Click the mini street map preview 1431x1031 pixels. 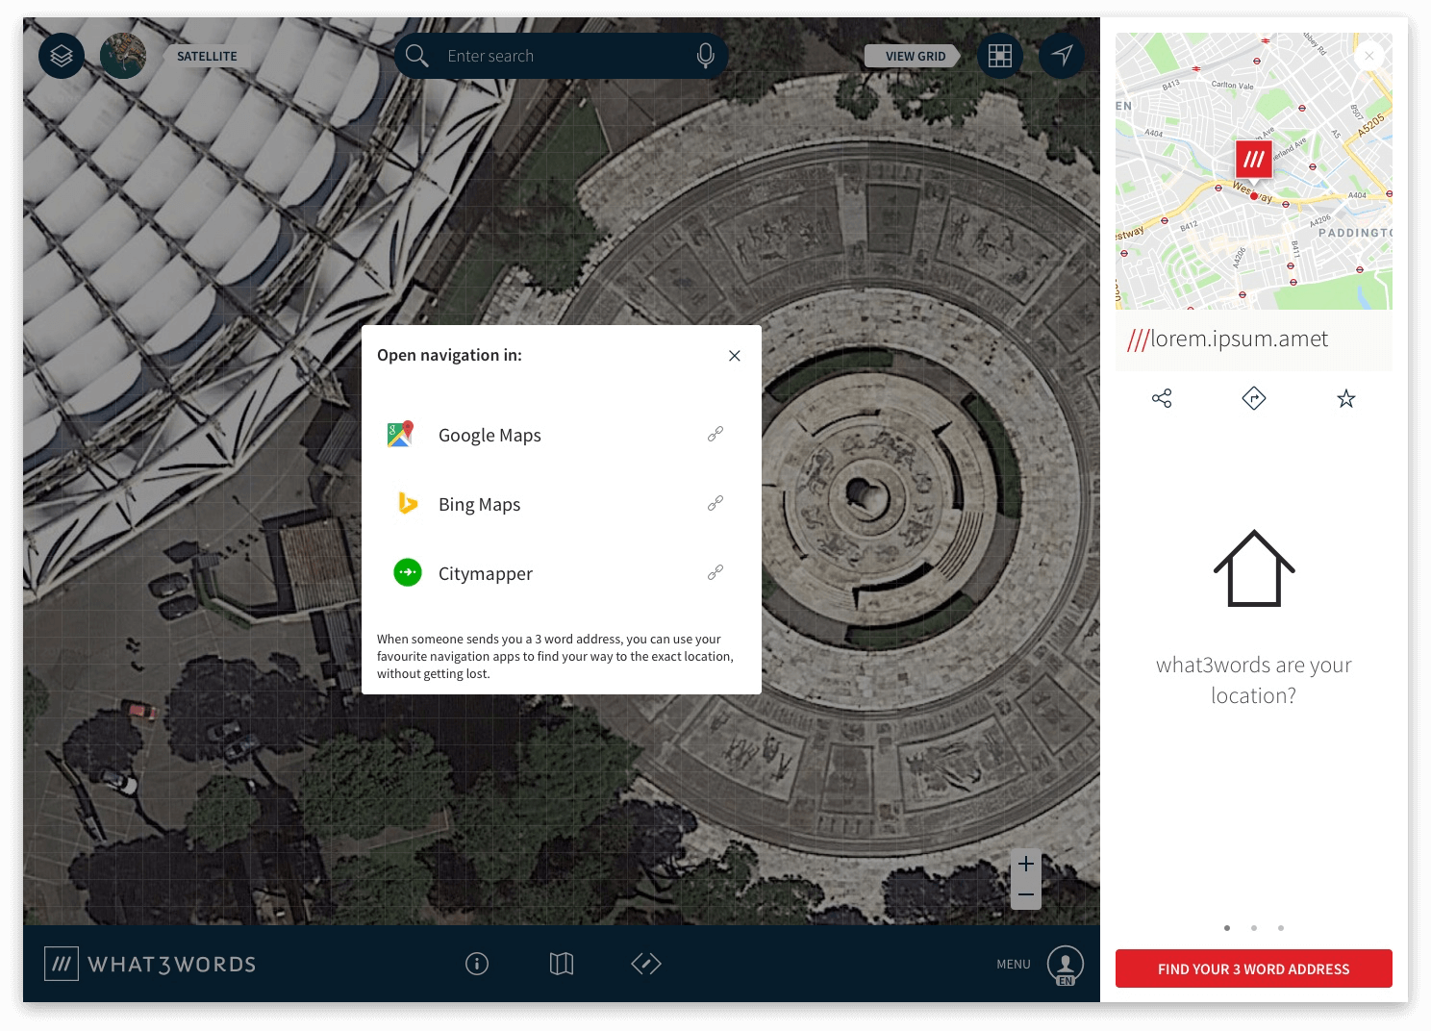click(x=1254, y=171)
